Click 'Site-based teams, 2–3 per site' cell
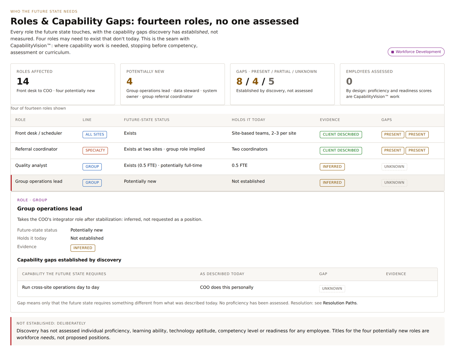 pos(264,133)
